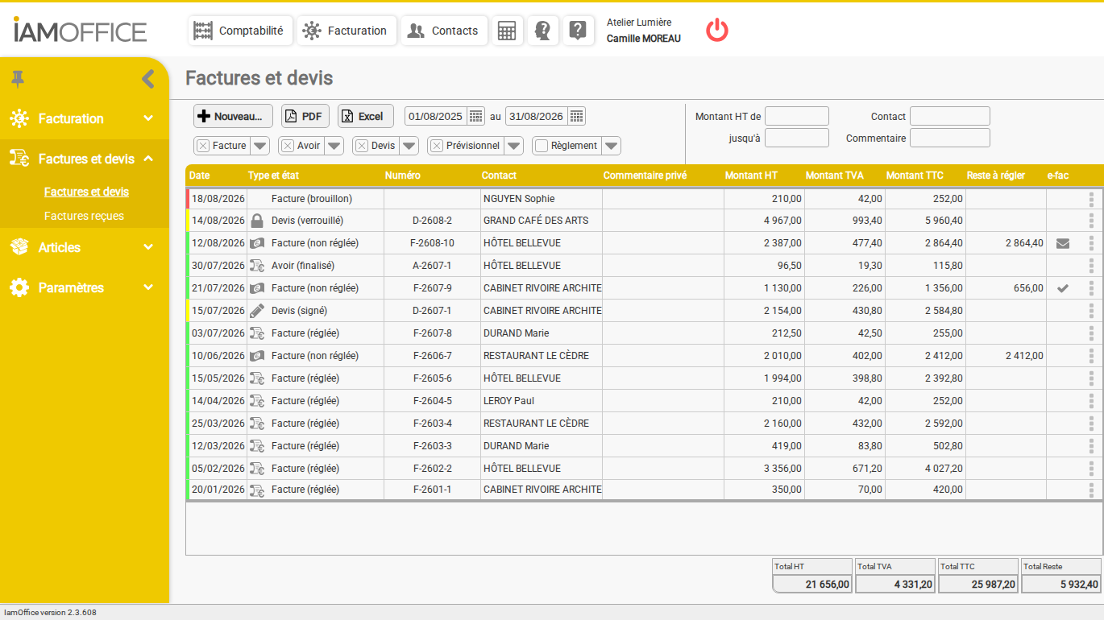Open the help question-mark box icon
This screenshot has height=620, width=1104.
point(578,31)
